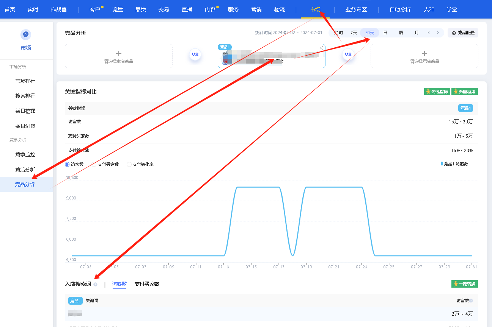Go to next period with right chevron
Image resolution: width=492 pixels, height=327 pixels.
point(438,33)
